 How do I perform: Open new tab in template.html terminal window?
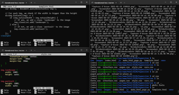click(31, 3)
